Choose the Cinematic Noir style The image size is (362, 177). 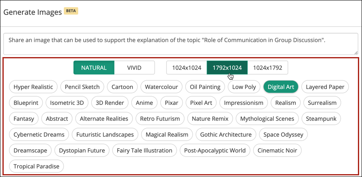pos(277,150)
